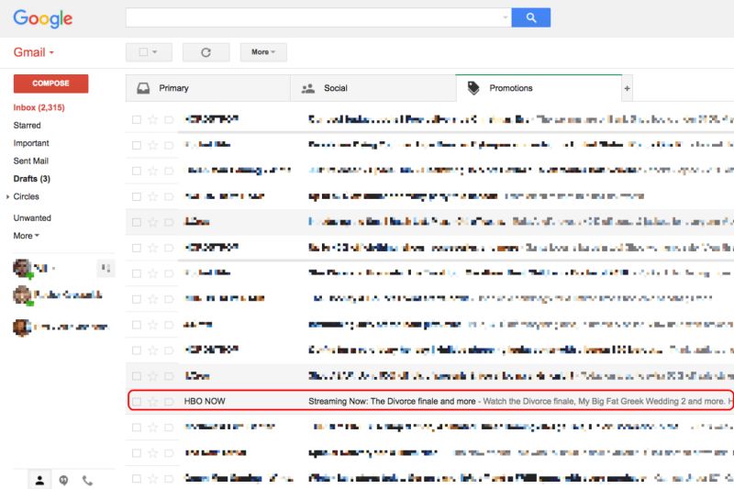This screenshot has height=489, width=734.
Task: Open Drafts (3) folder
Action: (x=31, y=179)
